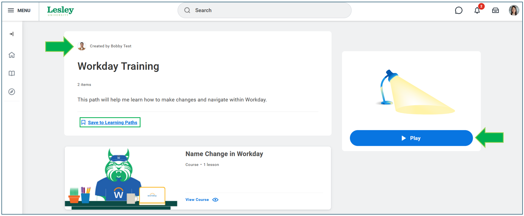524x216 pixels.
Task: Click the magnifying glass search icon
Action: tap(187, 10)
